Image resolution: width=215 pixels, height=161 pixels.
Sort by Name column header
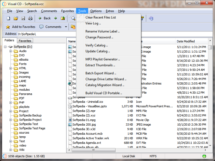click(72, 41)
